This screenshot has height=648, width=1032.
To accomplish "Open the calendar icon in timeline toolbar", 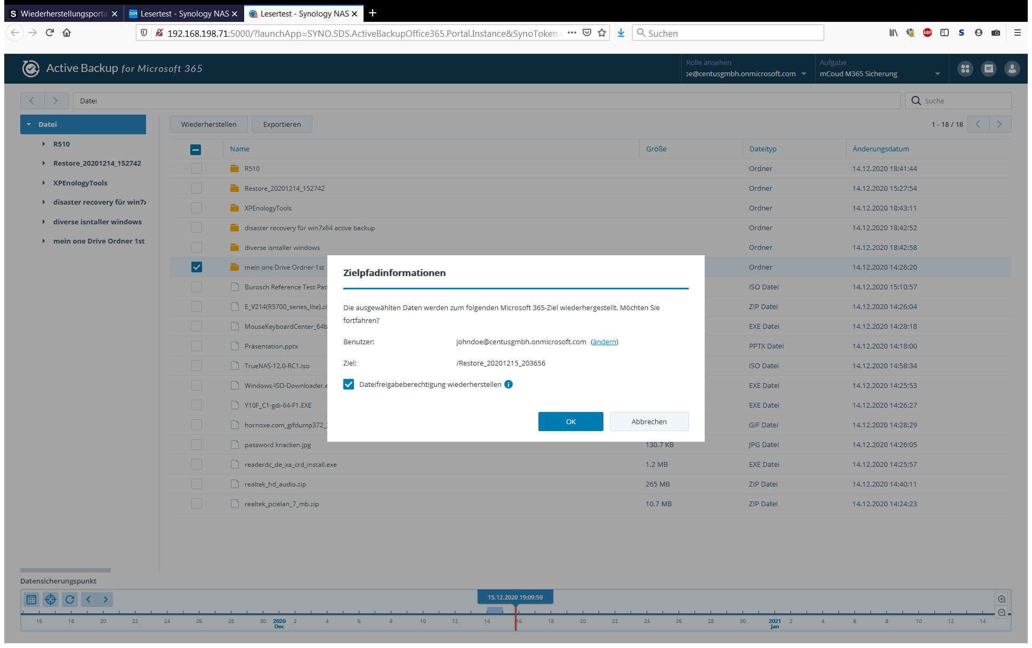I will point(32,600).
